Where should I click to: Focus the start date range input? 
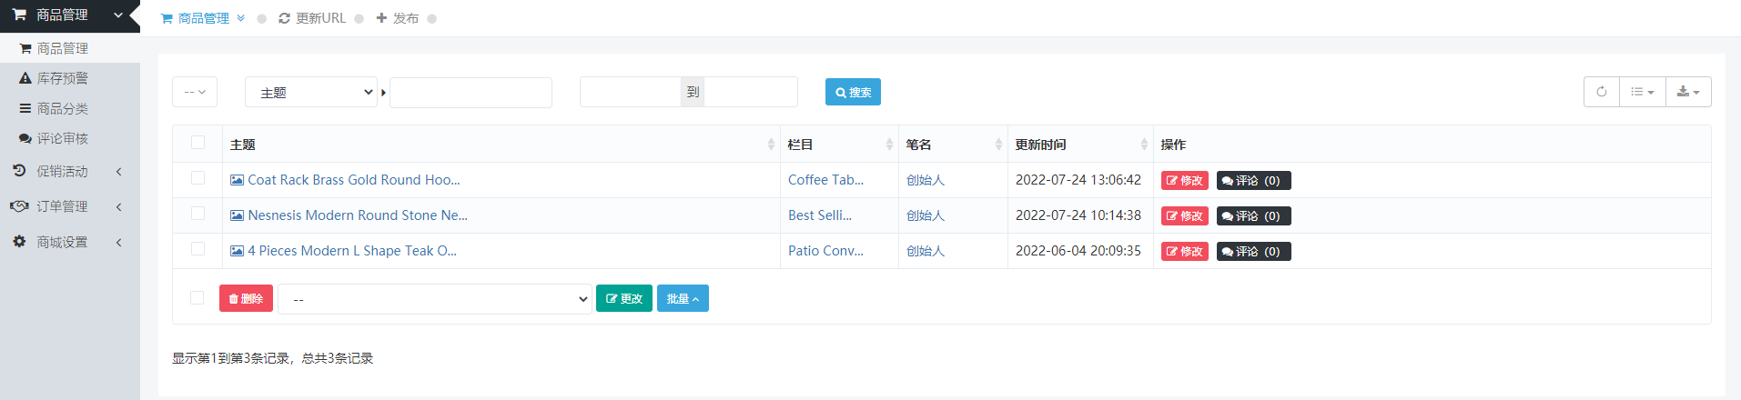pyautogui.click(x=631, y=92)
